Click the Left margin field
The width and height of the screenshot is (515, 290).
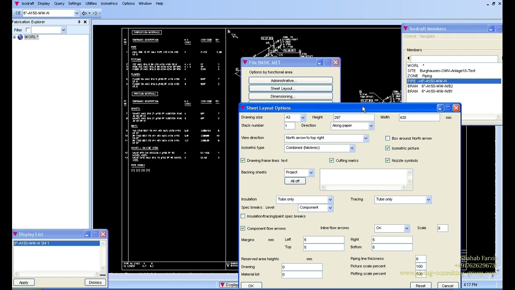[323, 240]
